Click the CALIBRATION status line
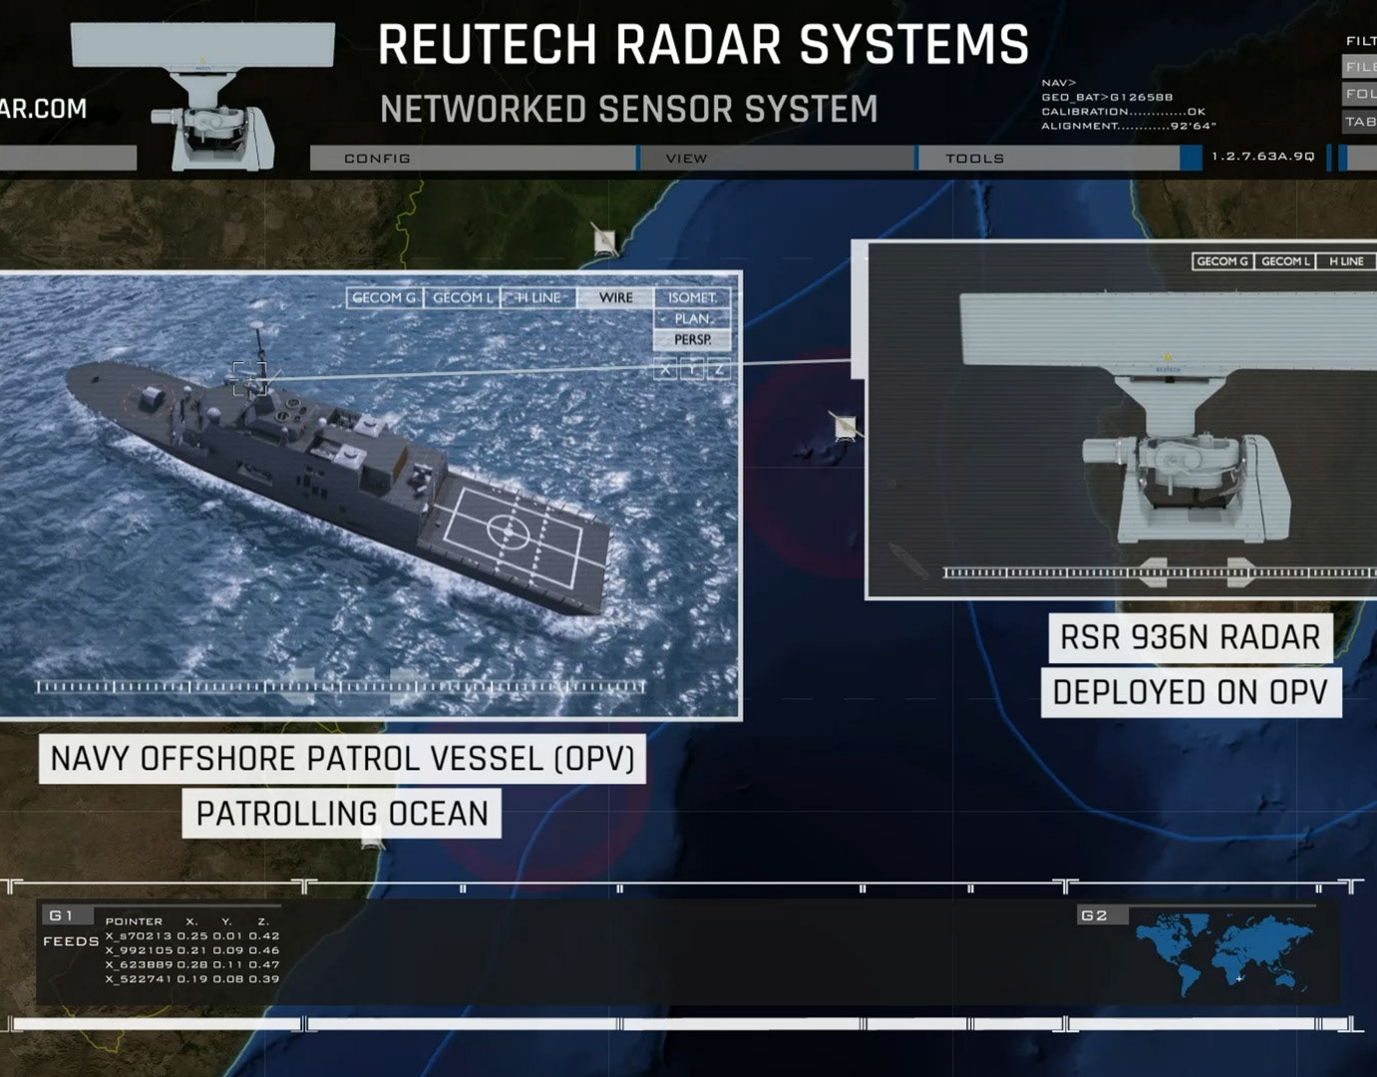Image resolution: width=1377 pixels, height=1077 pixels. (1124, 112)
